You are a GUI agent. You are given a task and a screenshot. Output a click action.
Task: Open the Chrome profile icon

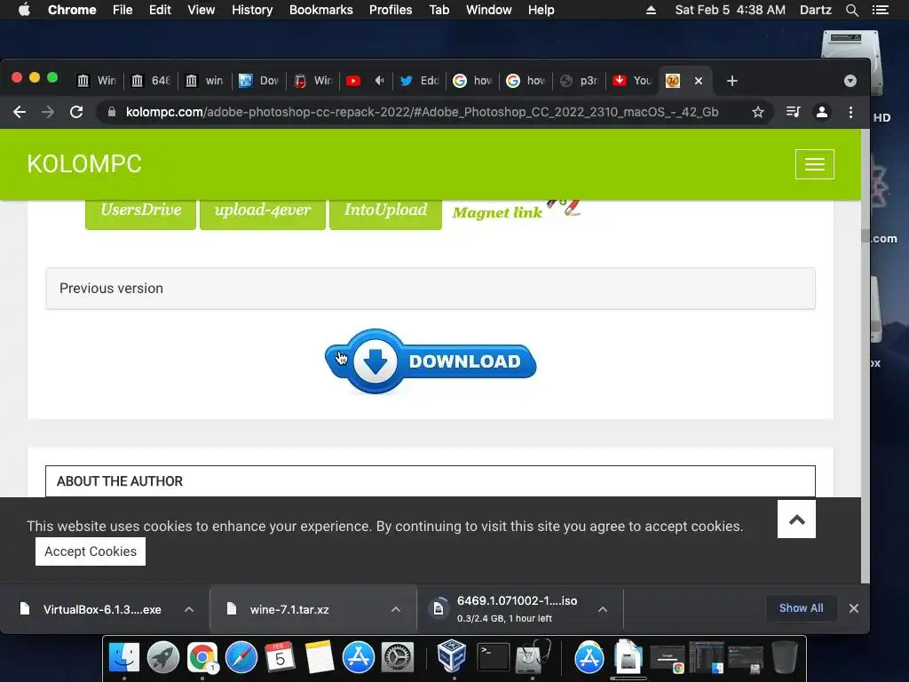(821, 112)
